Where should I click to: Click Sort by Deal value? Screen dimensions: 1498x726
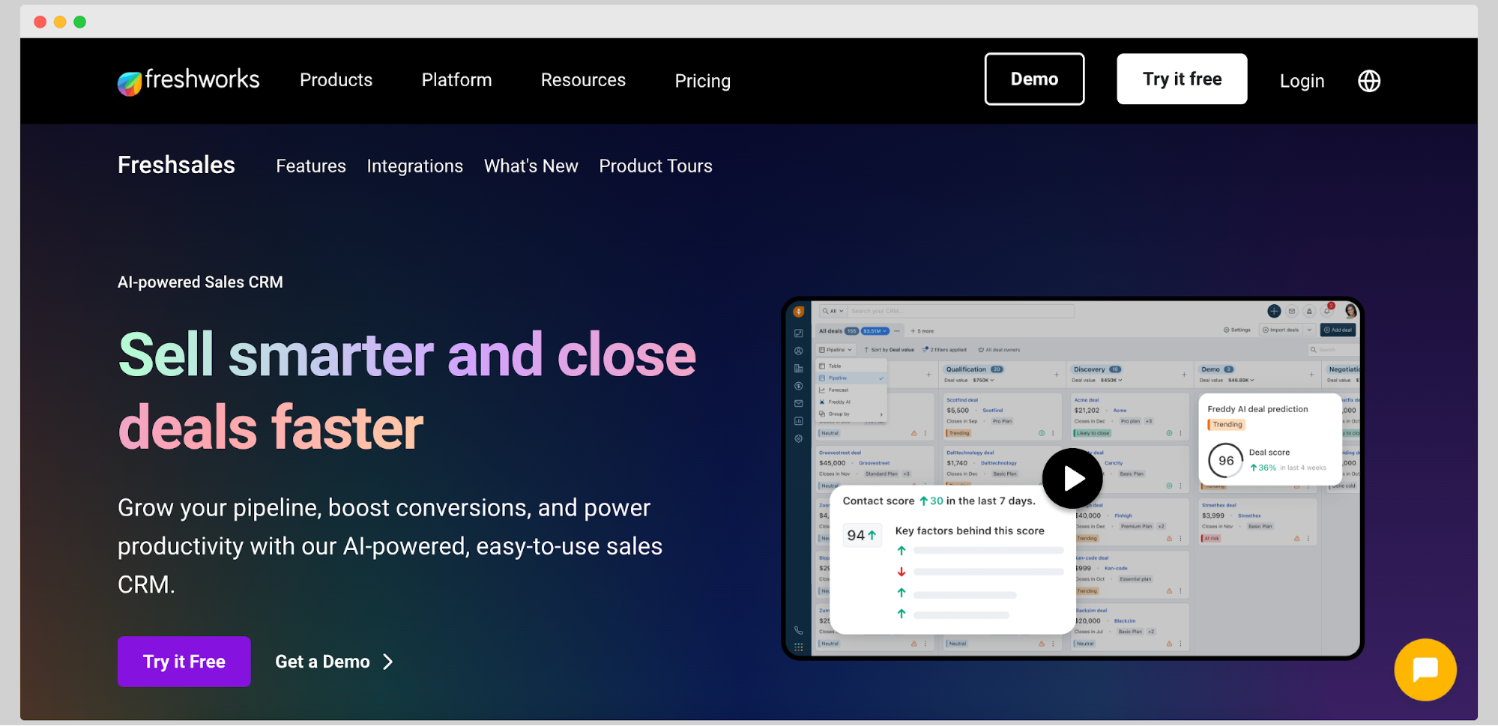click(x=890, y=350)
